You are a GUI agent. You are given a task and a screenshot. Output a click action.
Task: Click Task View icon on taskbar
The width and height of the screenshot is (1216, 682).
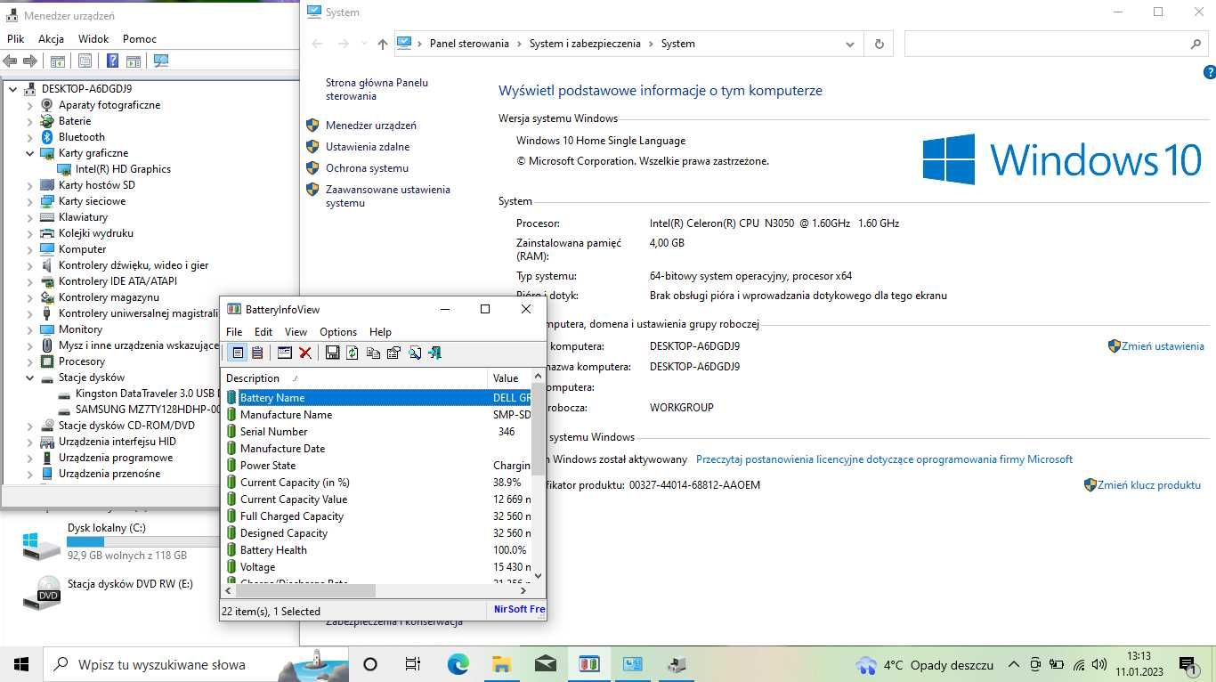tap(412, 664)
